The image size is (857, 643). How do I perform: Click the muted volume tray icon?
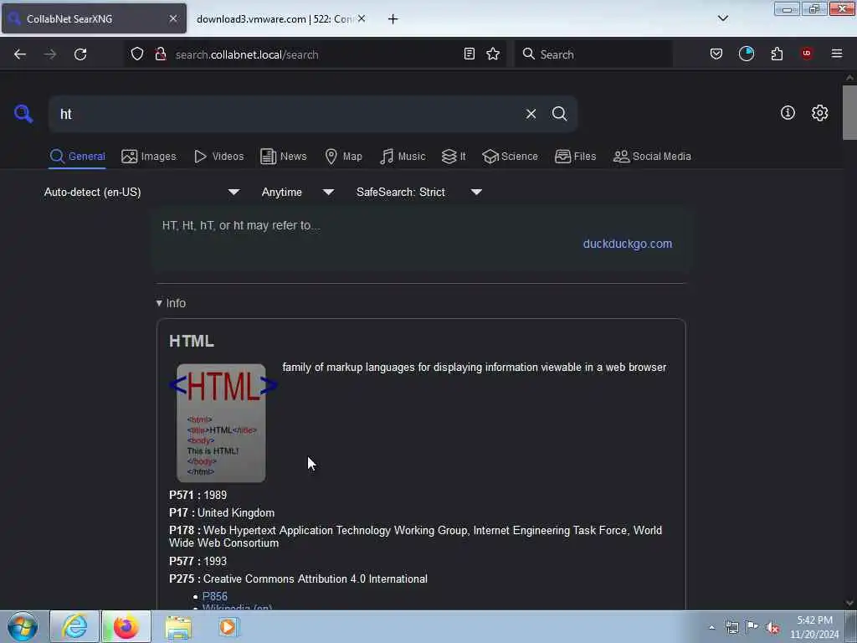772,627
